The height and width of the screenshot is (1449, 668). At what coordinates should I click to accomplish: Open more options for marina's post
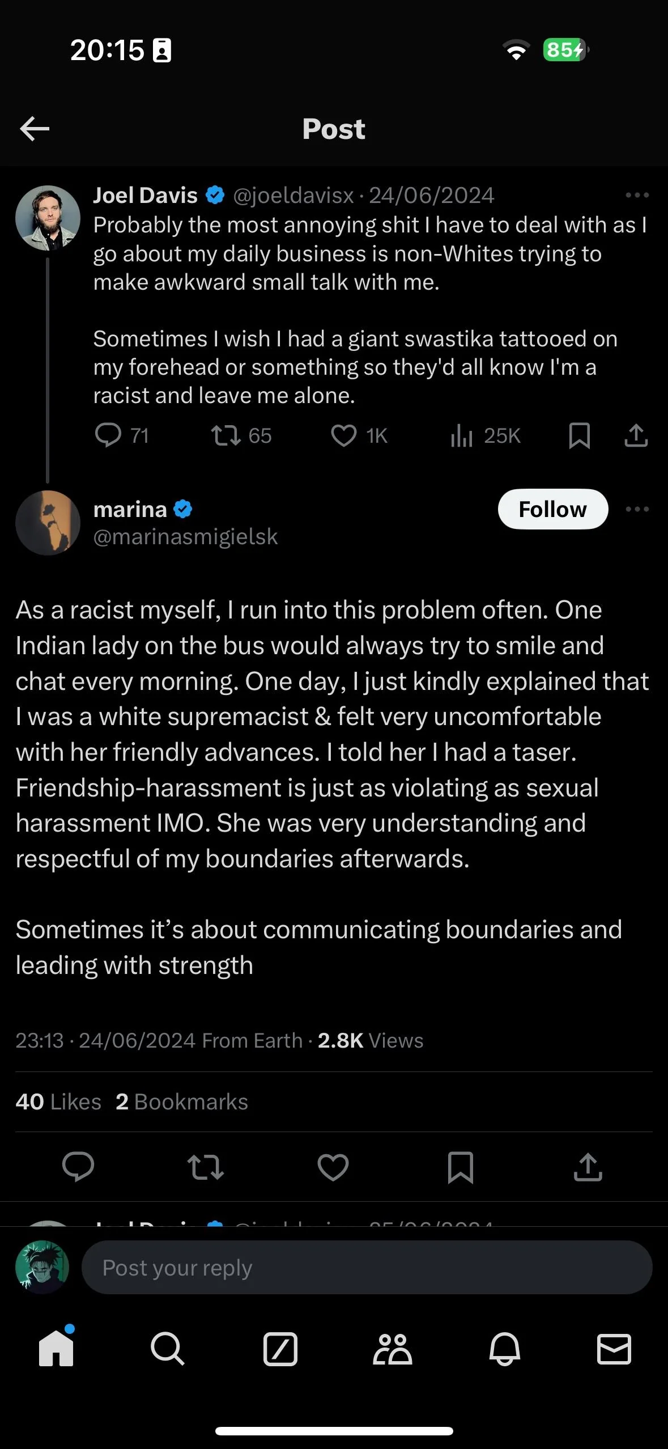tap(637, 509)
